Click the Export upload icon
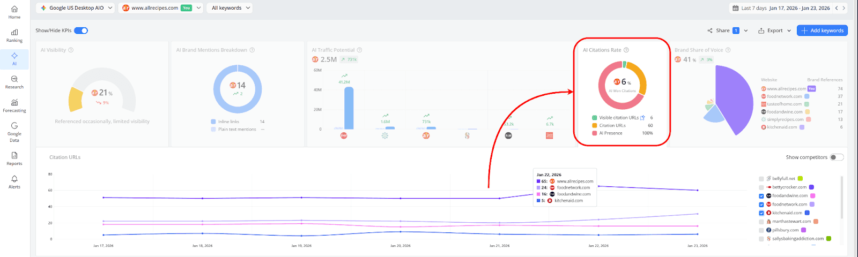Screen dimensions: 858x257 click(761, 31)
